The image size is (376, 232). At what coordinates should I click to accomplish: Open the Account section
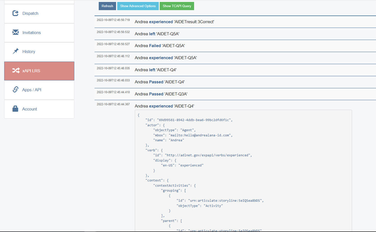[x=30, y=109]
